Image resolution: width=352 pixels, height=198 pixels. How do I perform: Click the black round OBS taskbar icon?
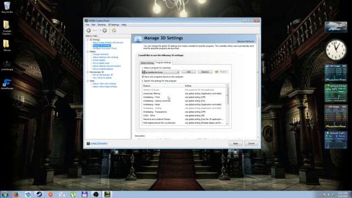click(x=96, y=194)
